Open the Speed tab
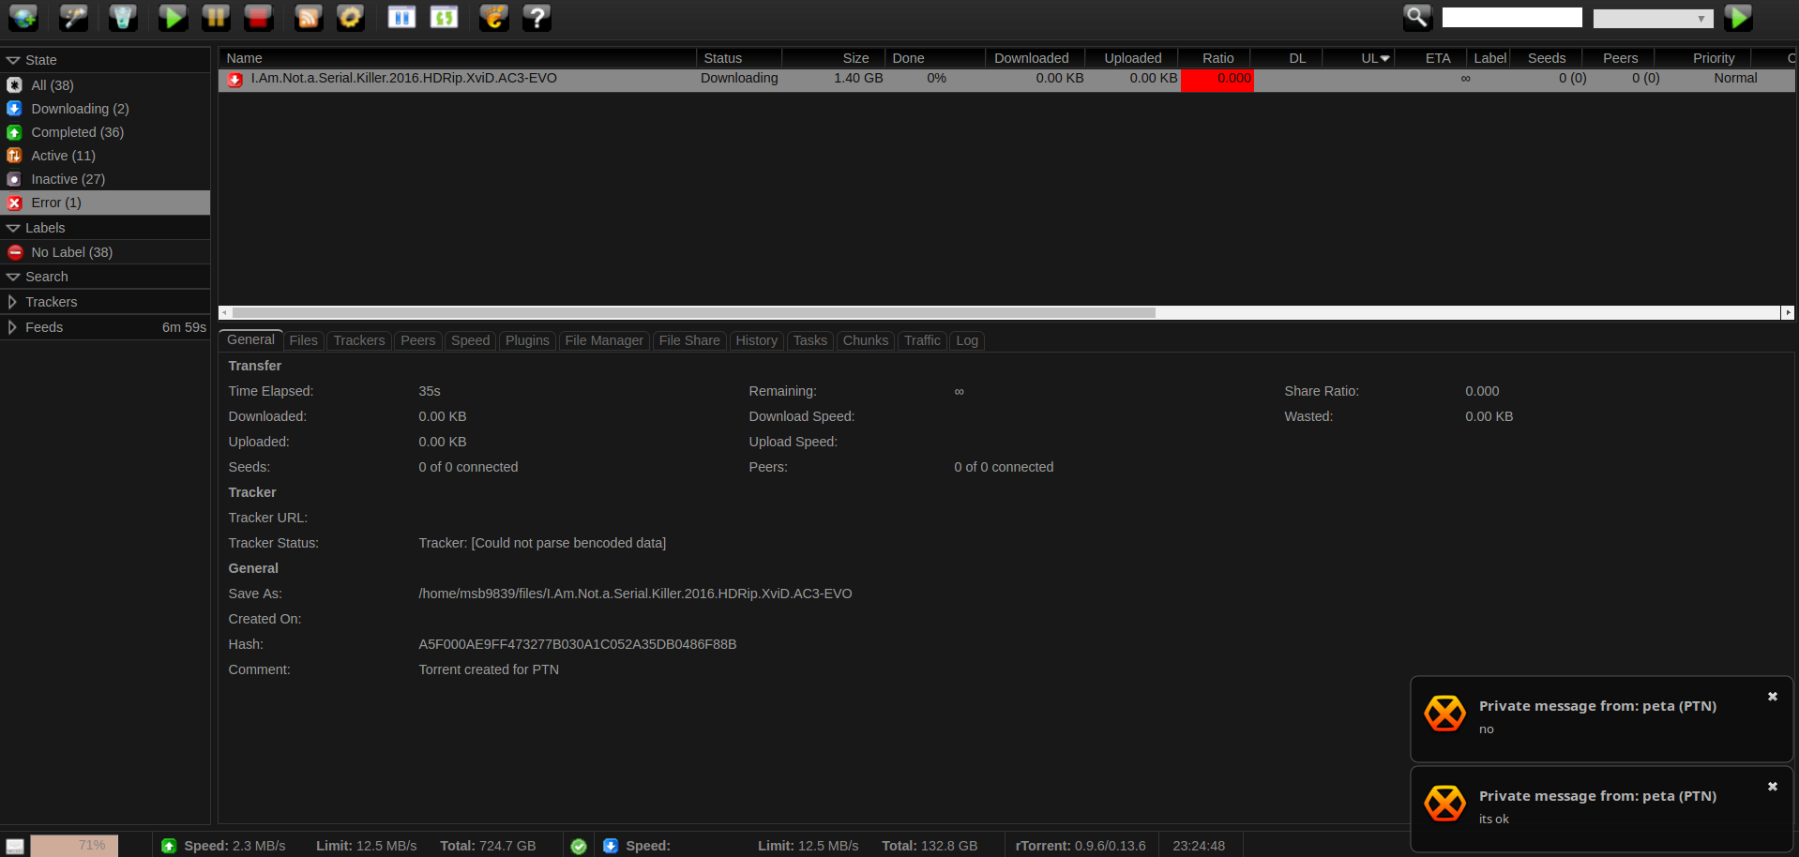The height and width of the screenshot is (857, 1799). 470,340
